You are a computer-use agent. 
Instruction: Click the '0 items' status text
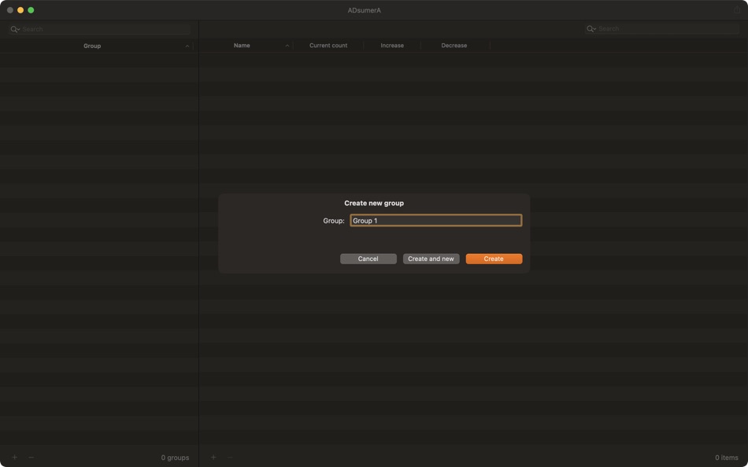coord(727,458)
